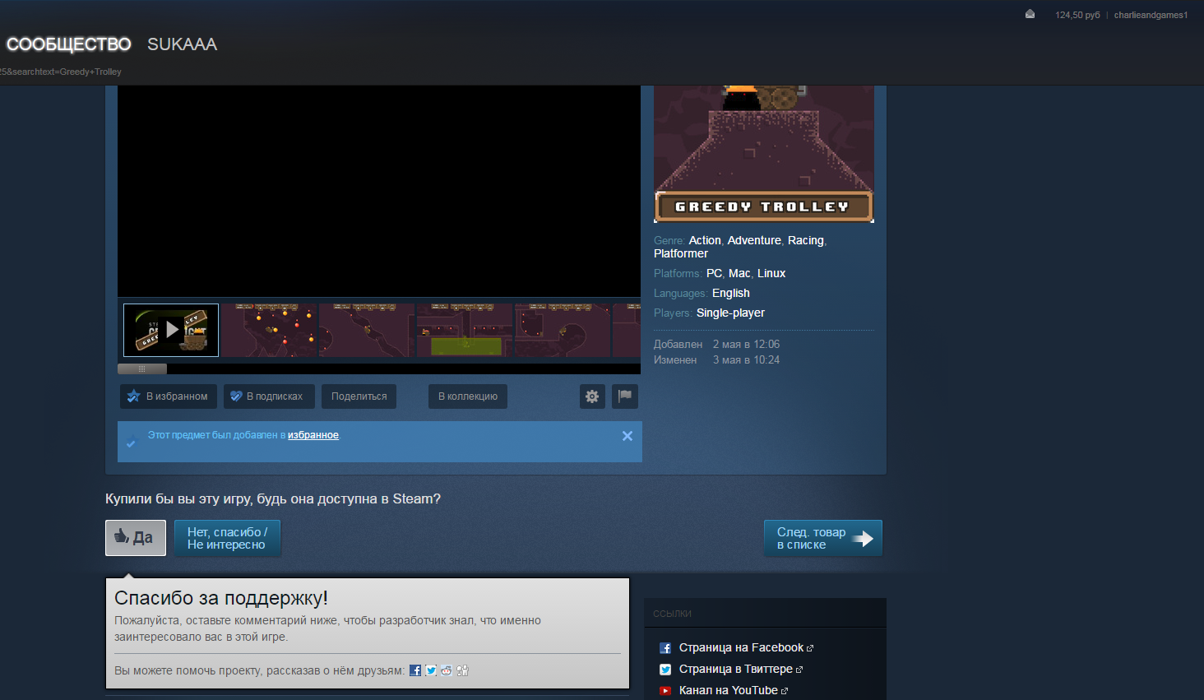
Task: Click the 'PC' platform tag
Action: (714, 273)
